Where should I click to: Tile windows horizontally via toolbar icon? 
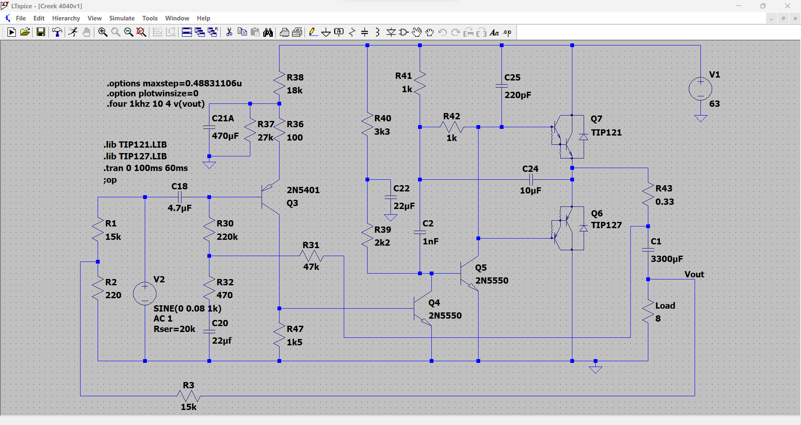point(187,33)
